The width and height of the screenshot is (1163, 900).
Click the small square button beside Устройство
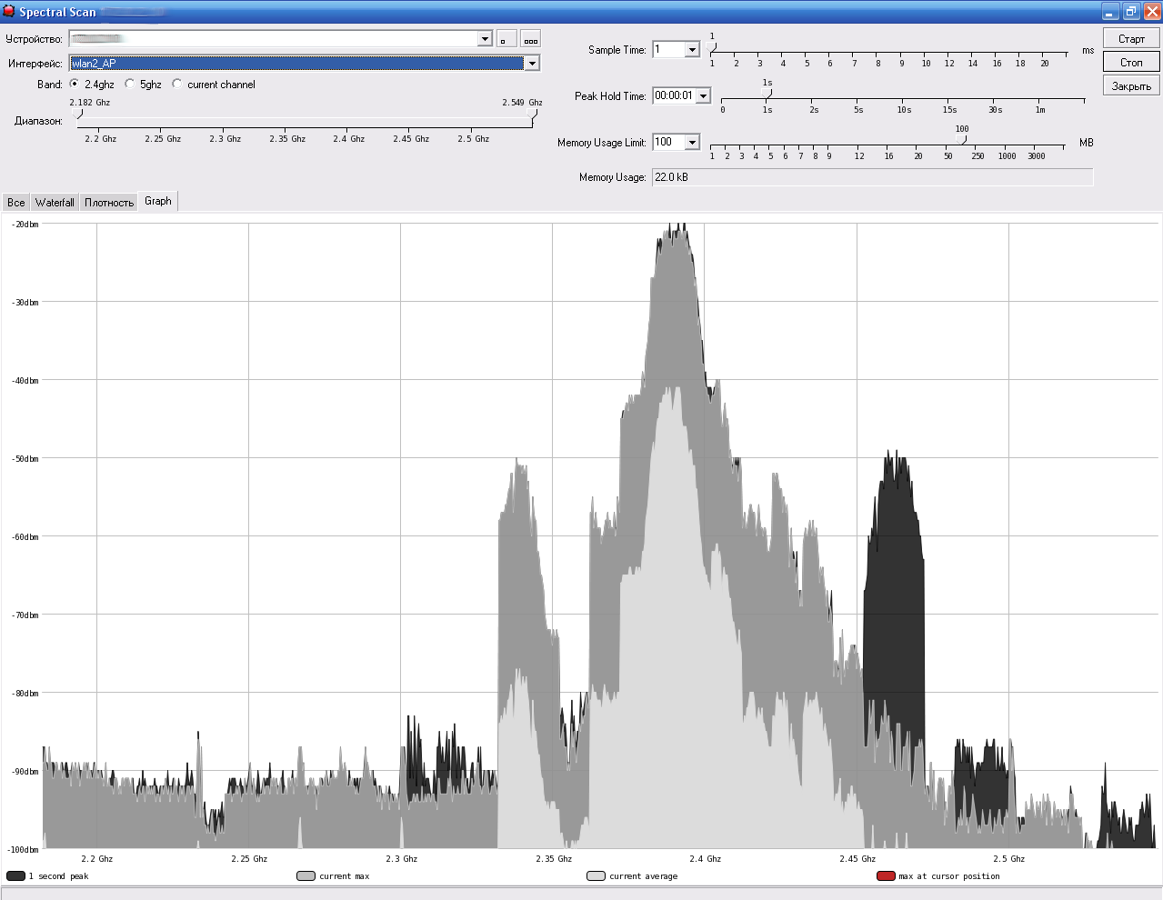(x=506, y=39)
